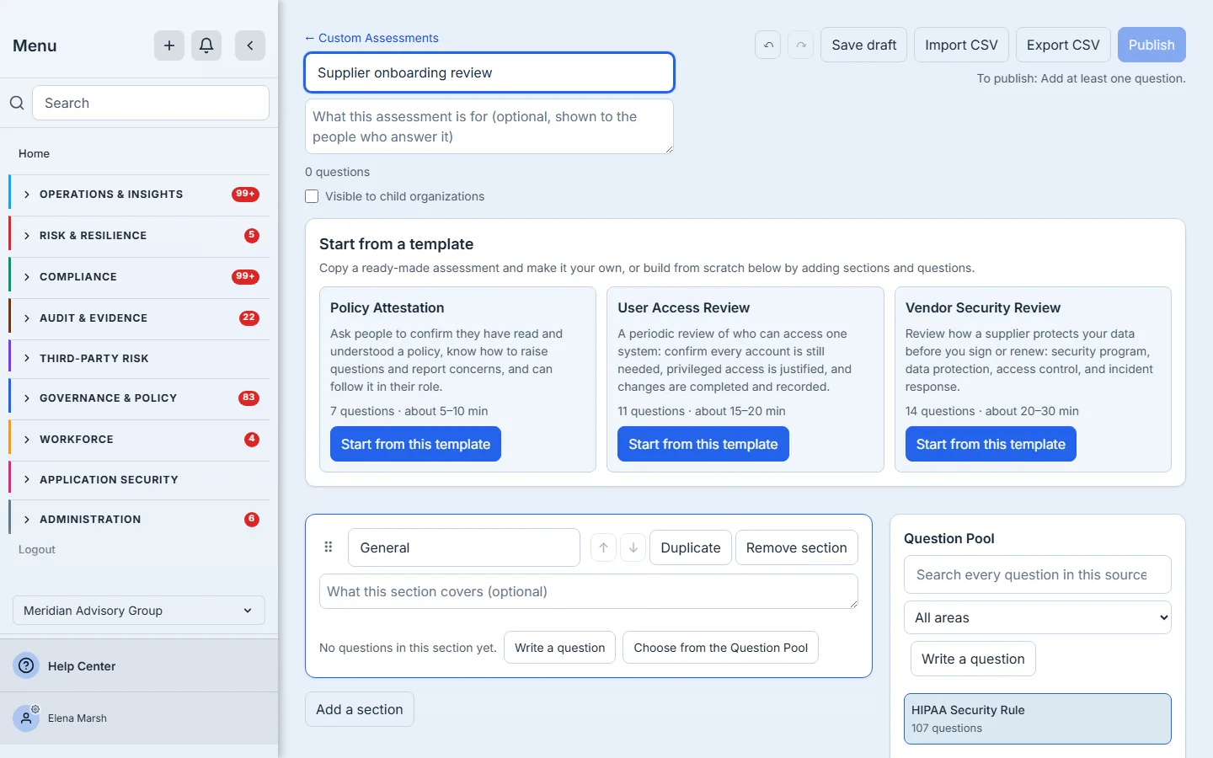Select the HIPAA Security Rule question source
1213x758 pixels.
1038,718
